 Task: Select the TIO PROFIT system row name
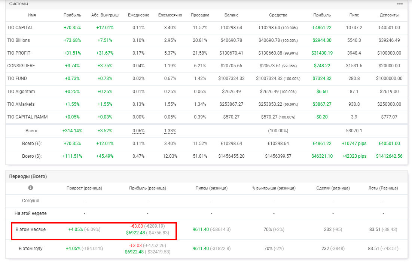coord(19,53)
